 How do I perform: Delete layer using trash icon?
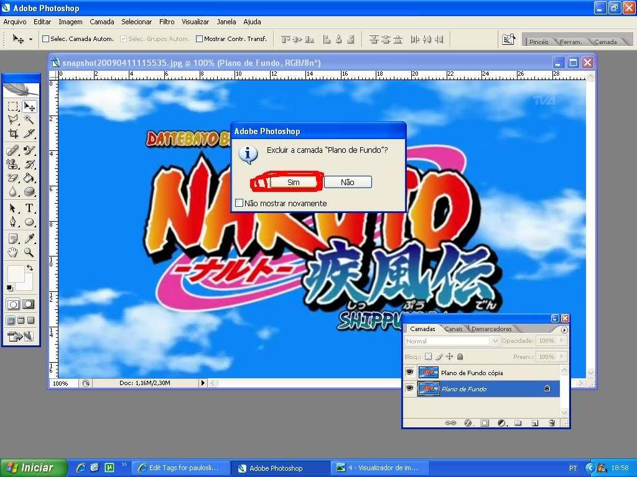click(552, 423)
